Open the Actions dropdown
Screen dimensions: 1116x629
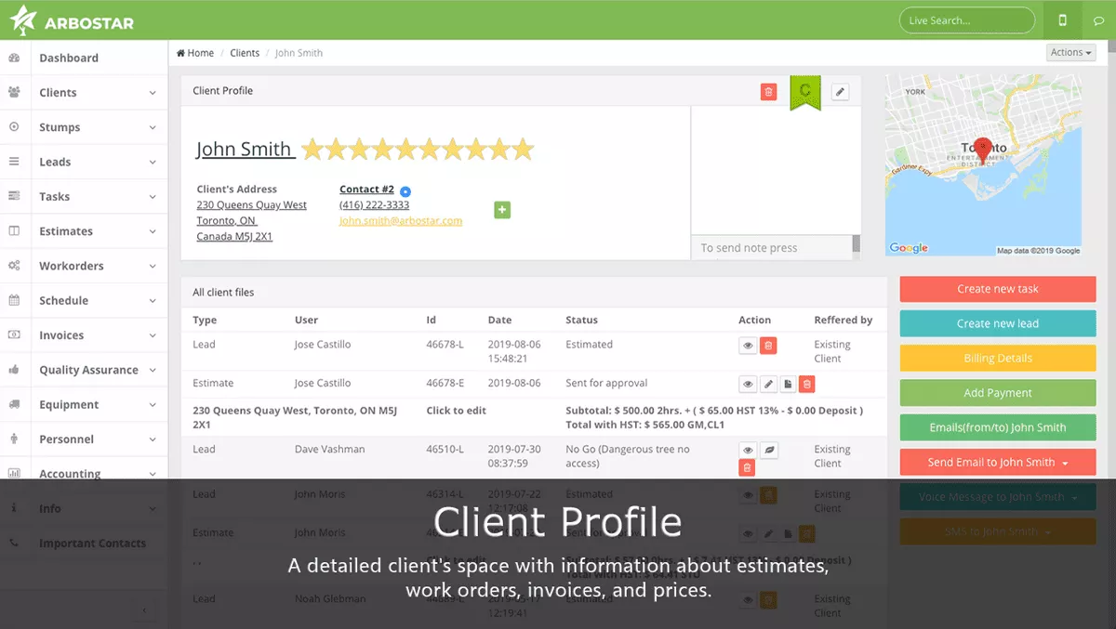point(1070,53)
